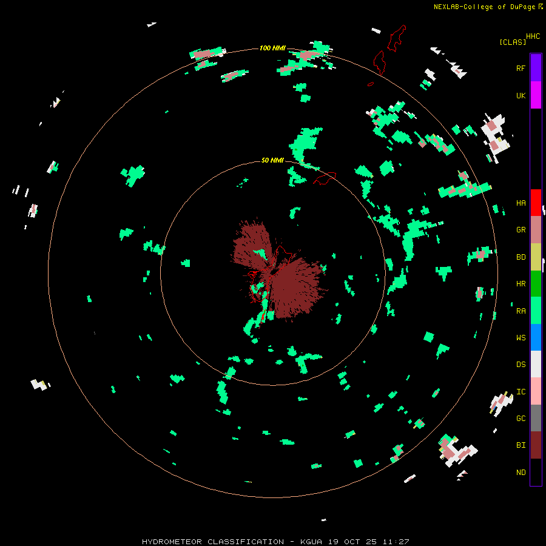Click the brown BI legend swatch
Image resolution: width=546 pixels, height=546 pixels.
[536, 445]
